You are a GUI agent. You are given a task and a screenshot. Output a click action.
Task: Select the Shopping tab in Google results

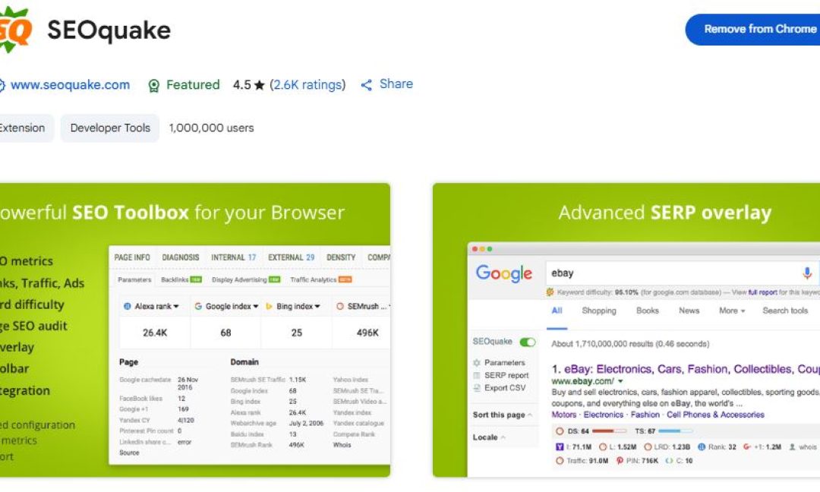click(599, 311)
